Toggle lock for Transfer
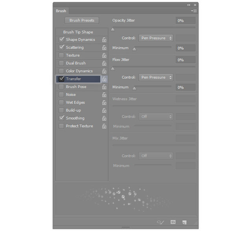236x231 pixels. pos(104,79)
